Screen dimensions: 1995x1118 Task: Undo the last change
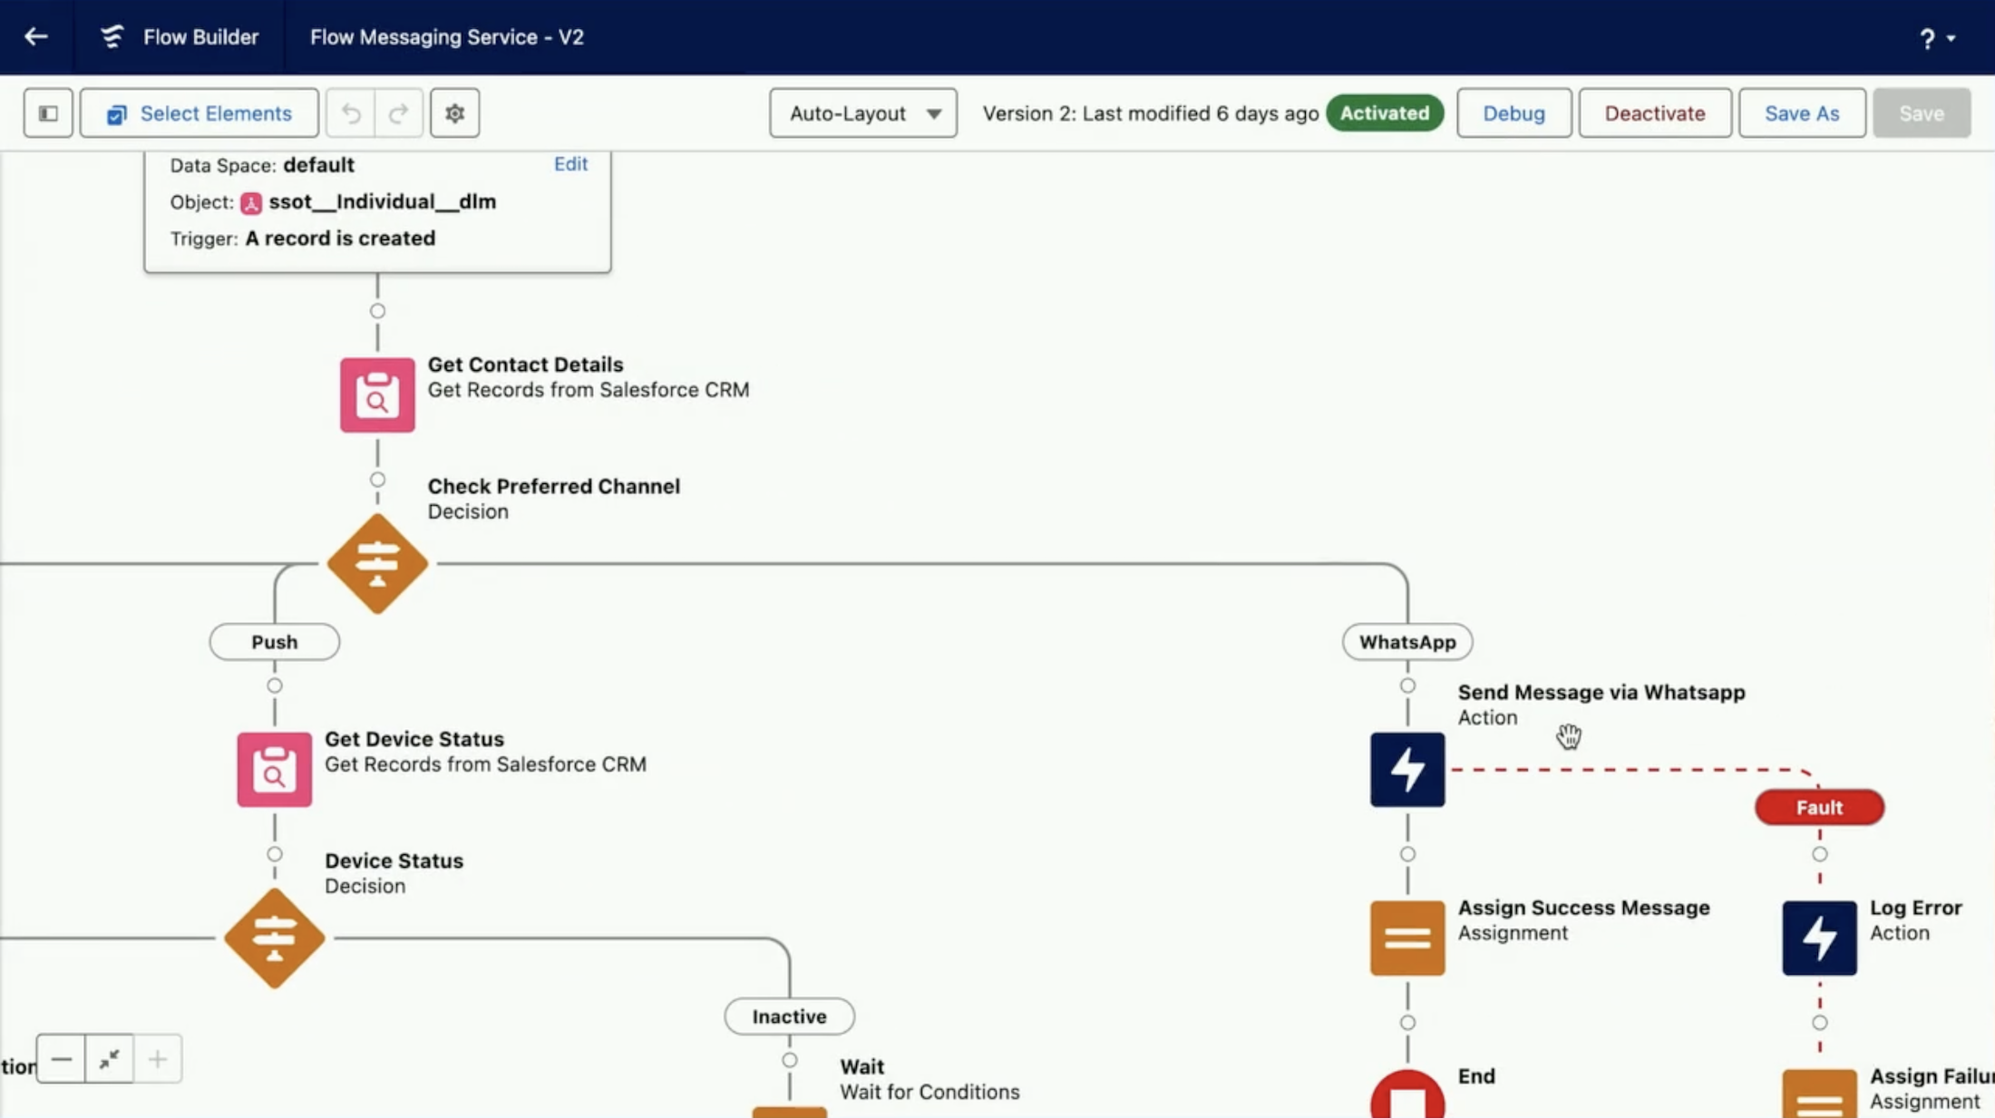(x=351, y=113)
